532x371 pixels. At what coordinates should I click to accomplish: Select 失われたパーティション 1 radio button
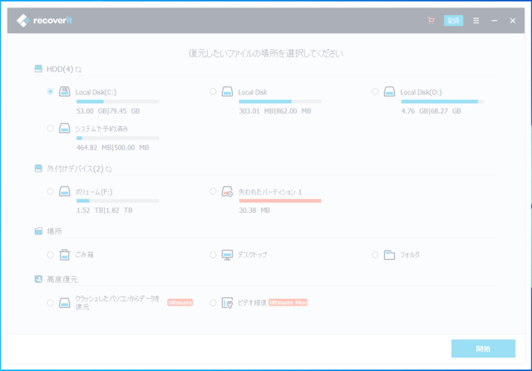(x=213, y=192)
